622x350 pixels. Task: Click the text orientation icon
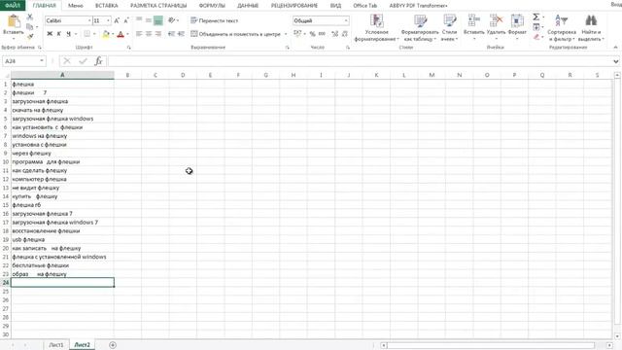point(171,20)
